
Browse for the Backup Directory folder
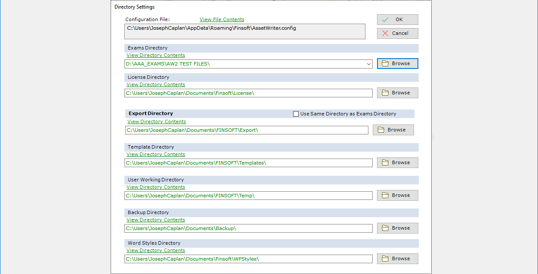pos(397,228)
